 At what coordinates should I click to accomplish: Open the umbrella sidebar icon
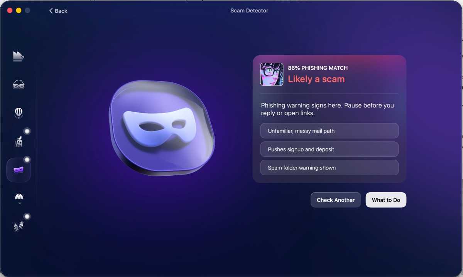point(19,198)
